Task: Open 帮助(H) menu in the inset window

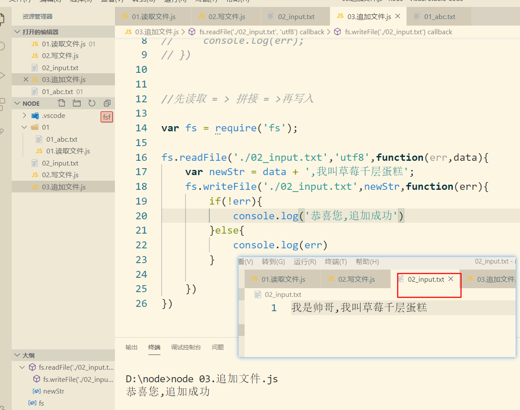Action: click(x=367, y=261)
